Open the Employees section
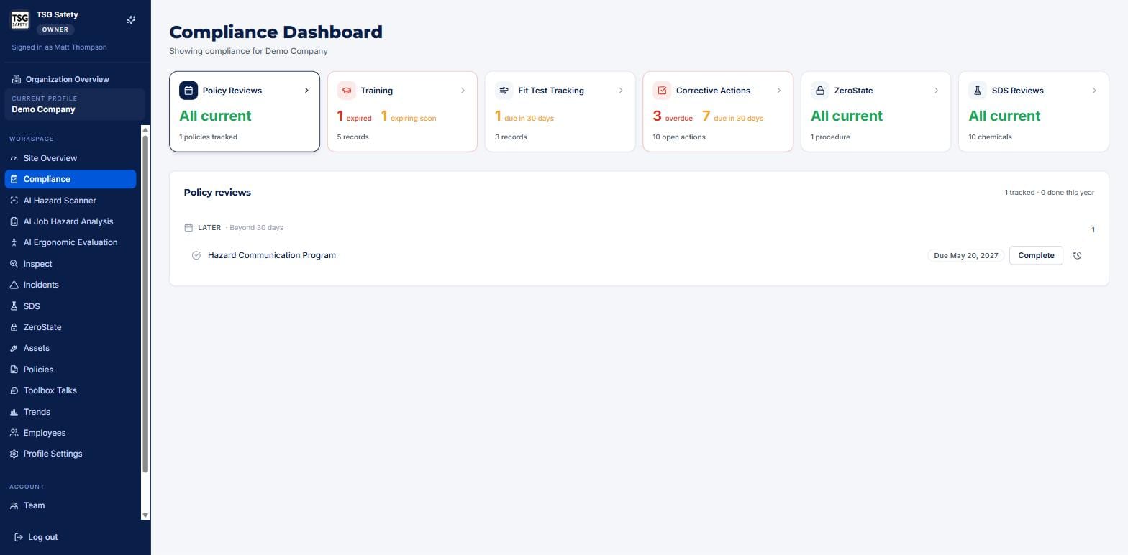 coord(70,433)
